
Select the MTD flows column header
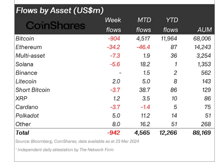(144, 25)
